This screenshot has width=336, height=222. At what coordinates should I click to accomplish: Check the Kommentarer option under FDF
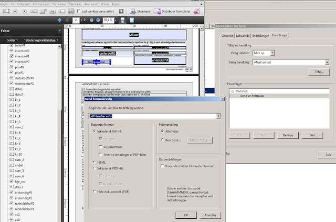coord(100,147)
